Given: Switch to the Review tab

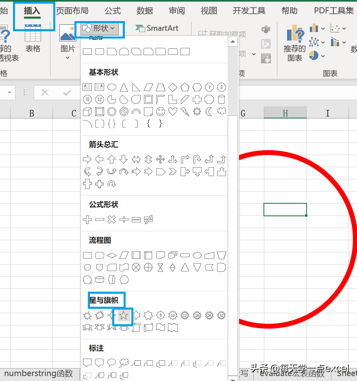Looking at the screenshot, I should [177, 11].
